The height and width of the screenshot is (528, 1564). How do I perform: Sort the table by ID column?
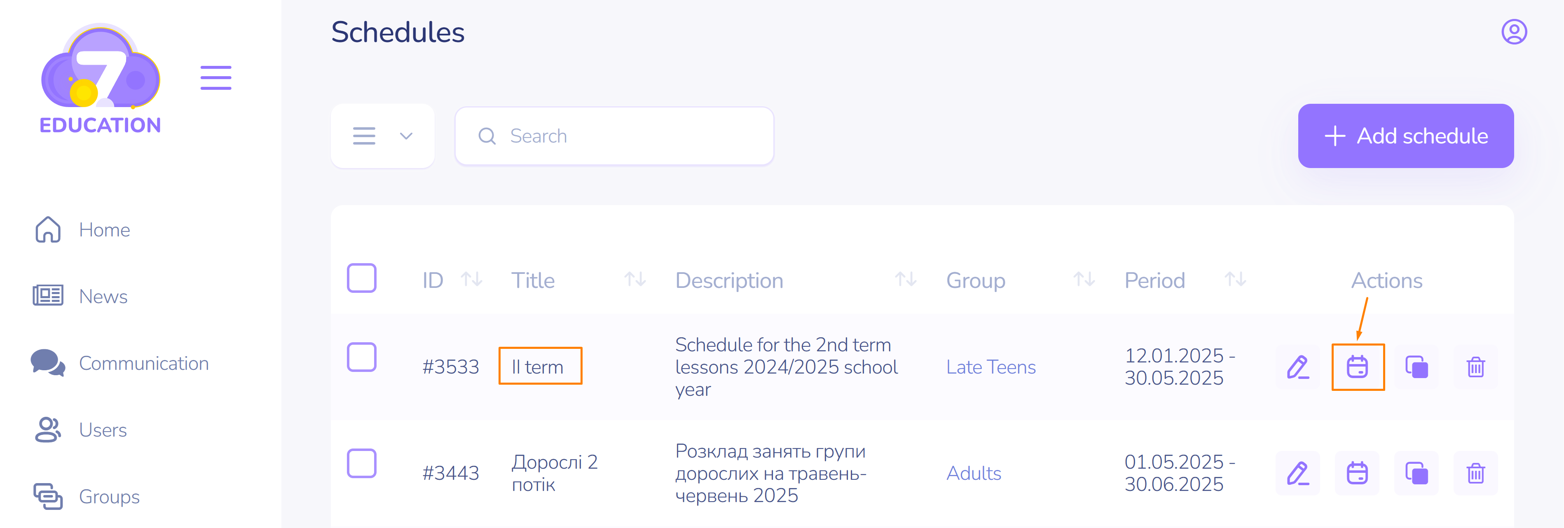coord(471,280)
